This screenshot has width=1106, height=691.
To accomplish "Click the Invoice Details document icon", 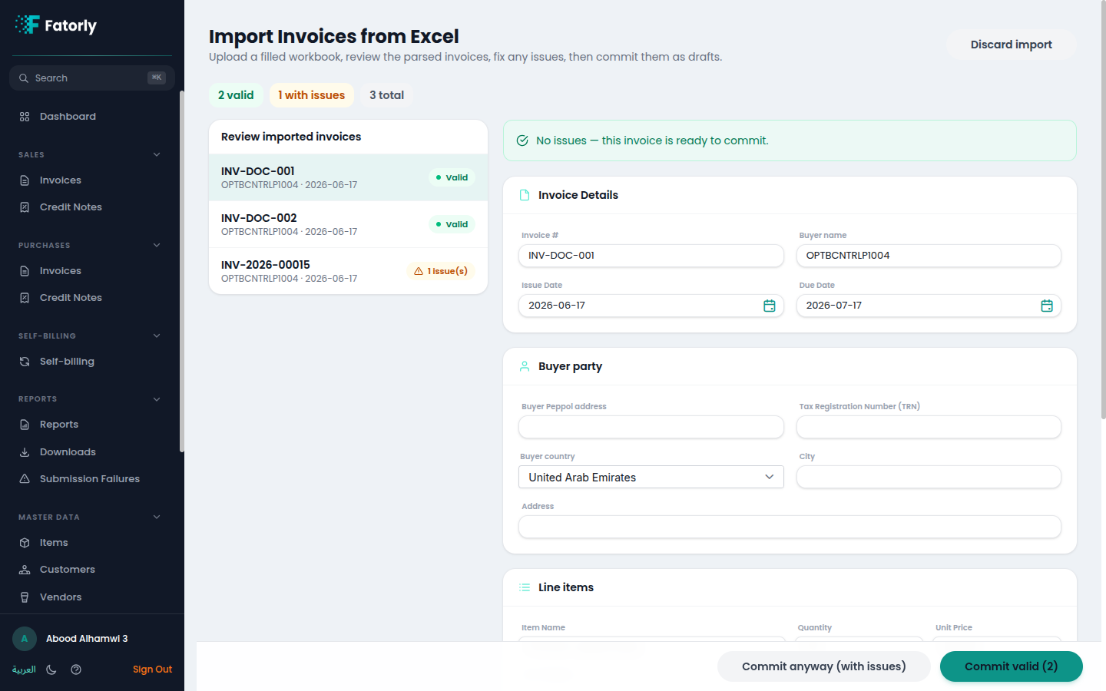I will [x=525, y=195].
